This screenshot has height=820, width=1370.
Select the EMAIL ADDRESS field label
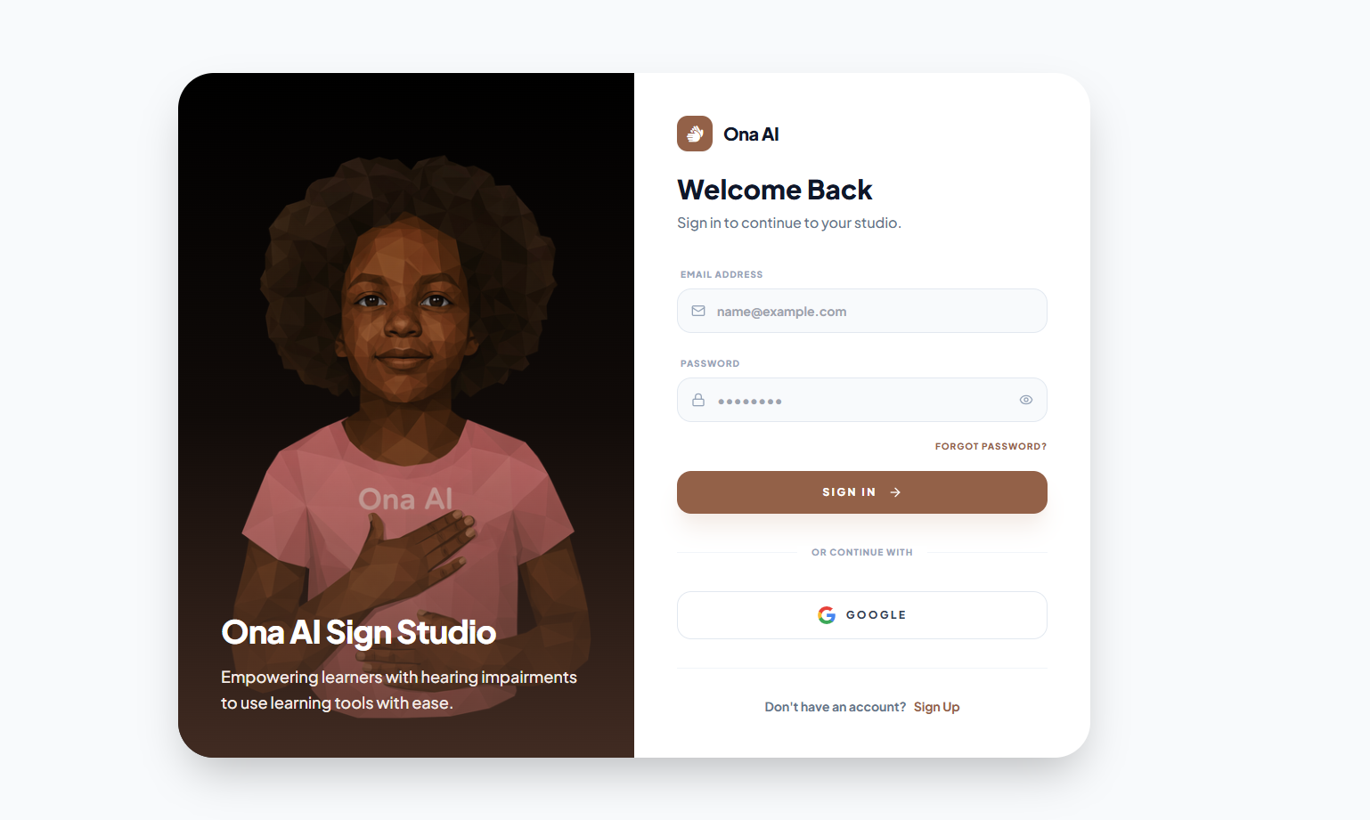click(x=722, y=274)
